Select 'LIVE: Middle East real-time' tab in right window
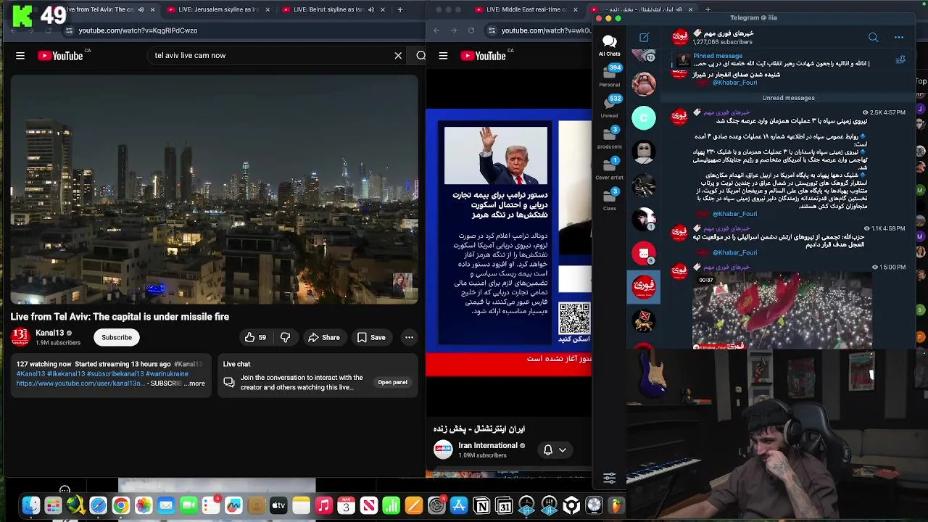 click(x=526, y=9)
